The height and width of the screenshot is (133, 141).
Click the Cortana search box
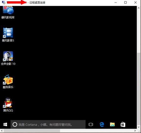coord(48,124)
